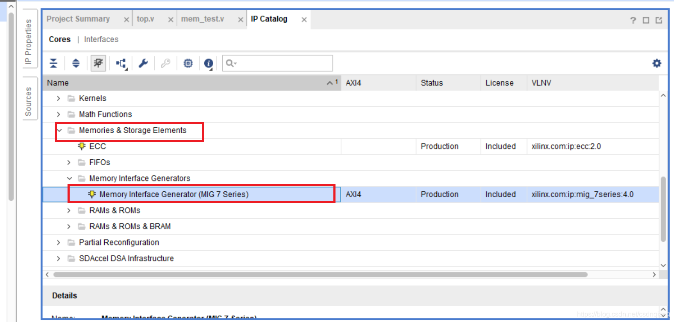Expand the Kernels folder
674x322 pixels.
(x=59, y=98)
